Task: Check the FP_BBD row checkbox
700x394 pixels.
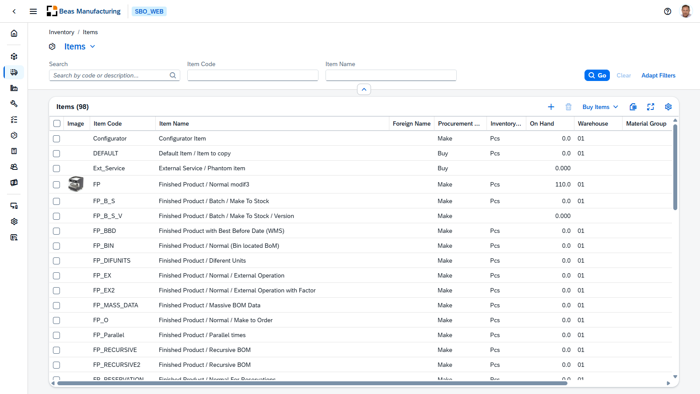Action: pyautogui.click(x=56, y=231)
